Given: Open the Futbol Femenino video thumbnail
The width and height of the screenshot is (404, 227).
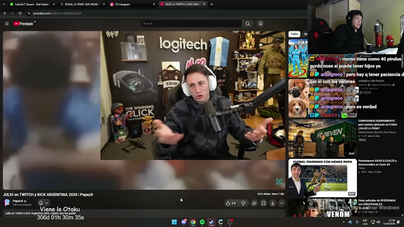Looking at the screenshot, I should pyautogui.click(x=323, y=178).
